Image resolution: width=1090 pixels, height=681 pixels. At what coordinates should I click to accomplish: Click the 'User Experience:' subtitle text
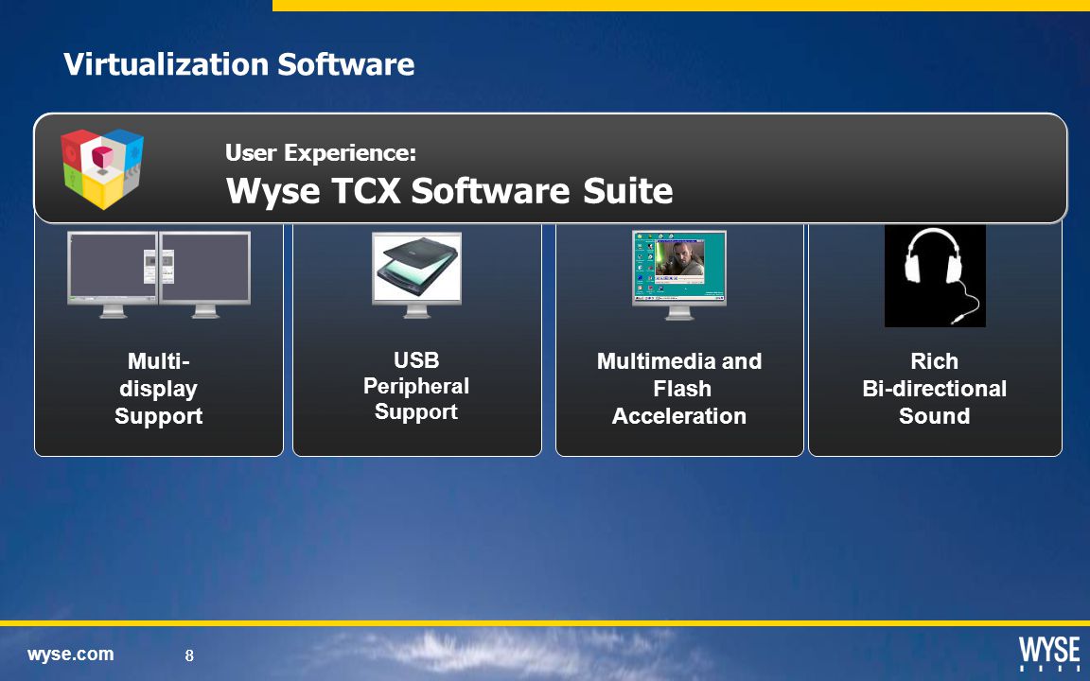(321, 152)
